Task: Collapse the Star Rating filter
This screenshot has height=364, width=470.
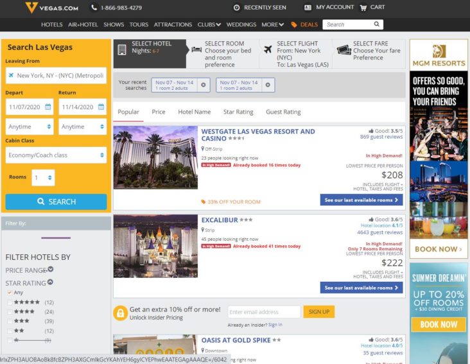Action: tap(50, 282)
